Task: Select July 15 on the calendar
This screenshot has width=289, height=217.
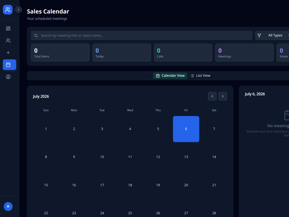Action: (46, 185)
